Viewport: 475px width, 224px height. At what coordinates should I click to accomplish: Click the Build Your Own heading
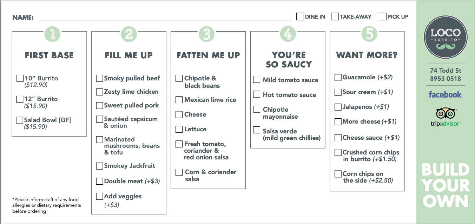pos(446,185)
